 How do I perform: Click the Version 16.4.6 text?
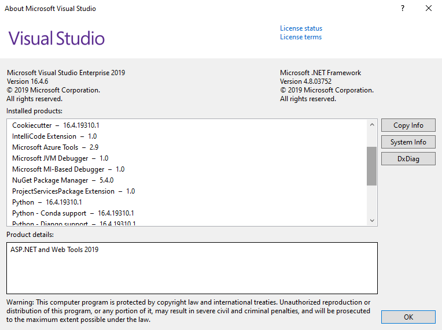tap(27, 81)
